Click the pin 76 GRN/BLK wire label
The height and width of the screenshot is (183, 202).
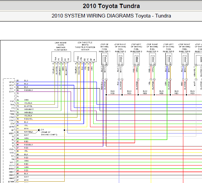tap(29, 112)
